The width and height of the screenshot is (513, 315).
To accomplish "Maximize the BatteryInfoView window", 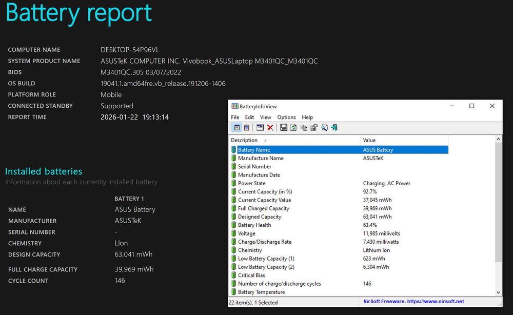I will pos(472,106).
